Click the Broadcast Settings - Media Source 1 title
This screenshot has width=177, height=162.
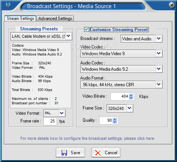[71, 6]
